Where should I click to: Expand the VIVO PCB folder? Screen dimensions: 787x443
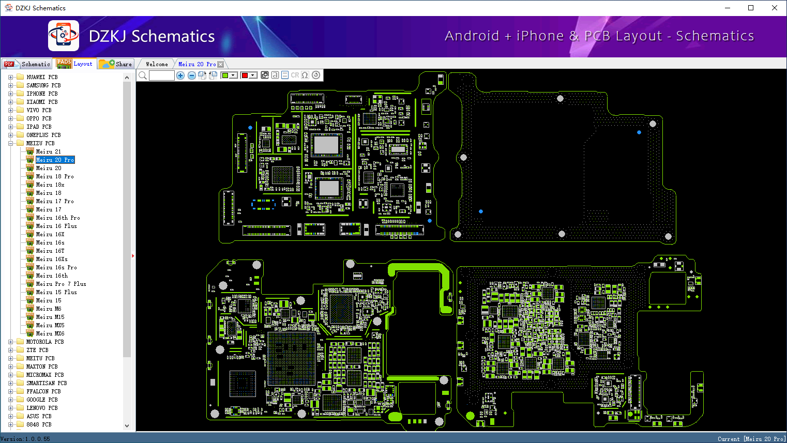[x=10, y=110]
